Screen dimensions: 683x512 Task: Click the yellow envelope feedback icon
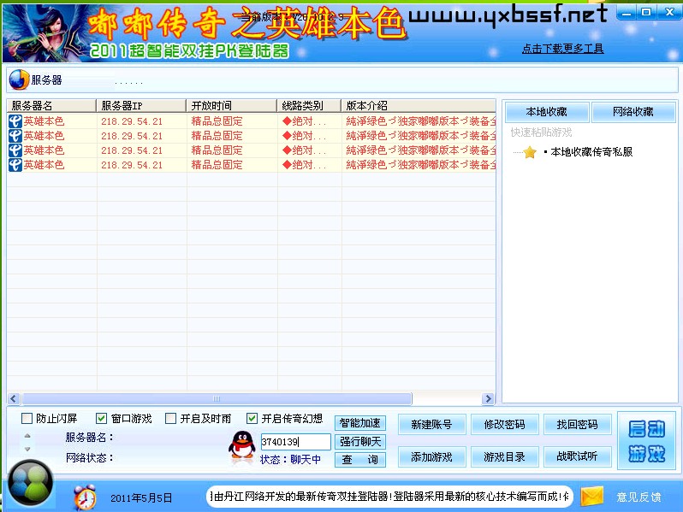[x=592, y=497]
